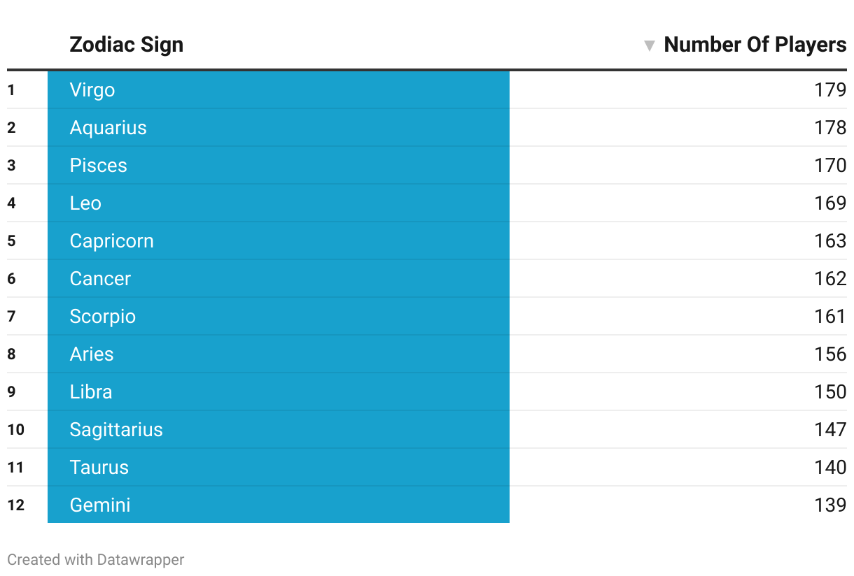Click the Zodiac Sign column header
The width and height of the screenshot is (854, 576).
click(x=127, y=45)
